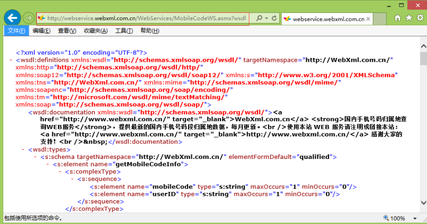Open the Tools gear icon
427x224 pixels.
[420, 18]
